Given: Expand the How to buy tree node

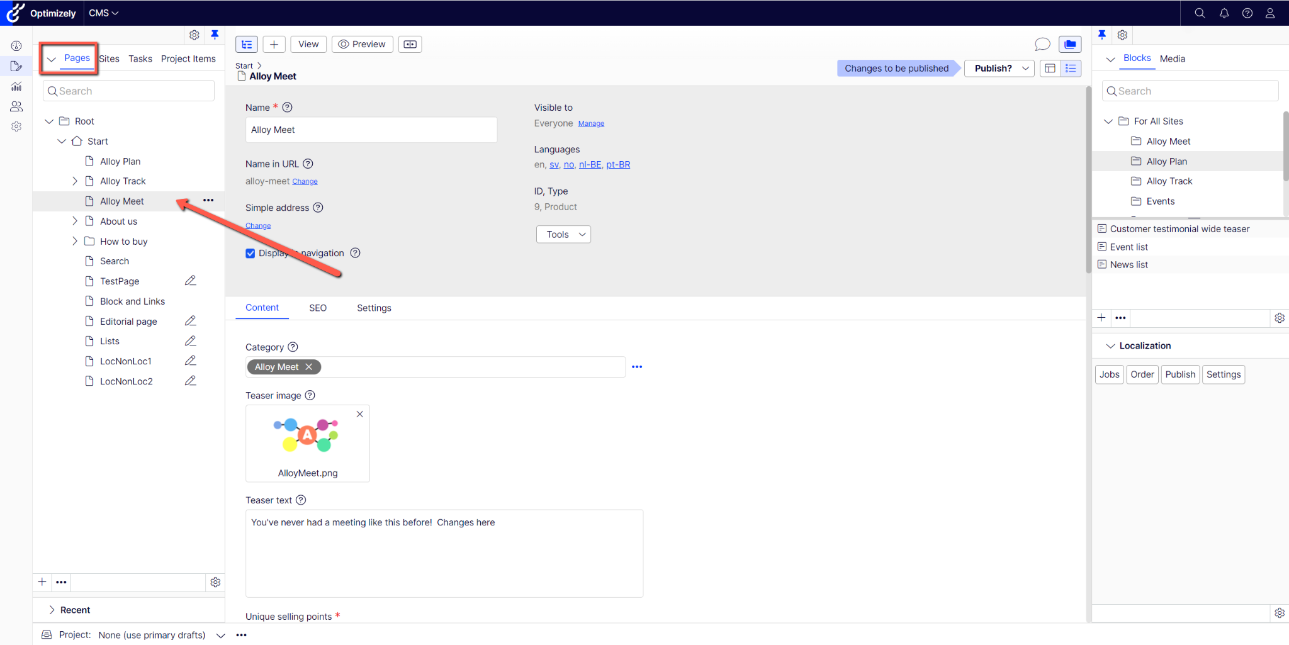Looking at the screenshot, I should point(74,241).
